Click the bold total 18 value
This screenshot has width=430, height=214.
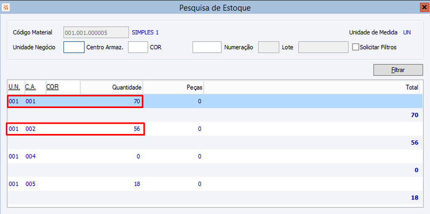[x=414, y=197]
